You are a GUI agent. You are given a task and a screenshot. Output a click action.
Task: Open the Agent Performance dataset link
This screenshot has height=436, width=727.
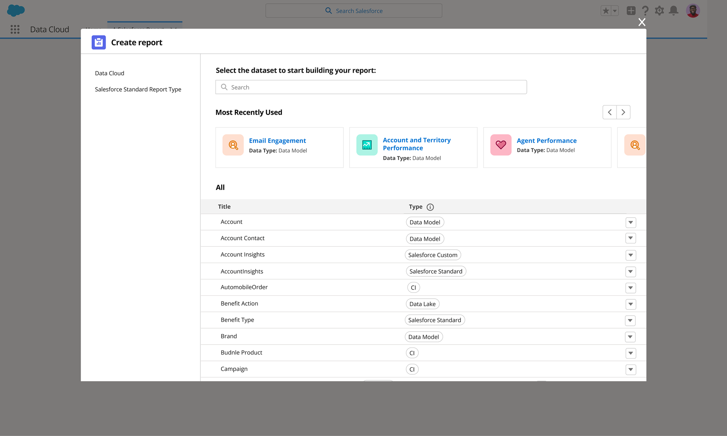546,140
